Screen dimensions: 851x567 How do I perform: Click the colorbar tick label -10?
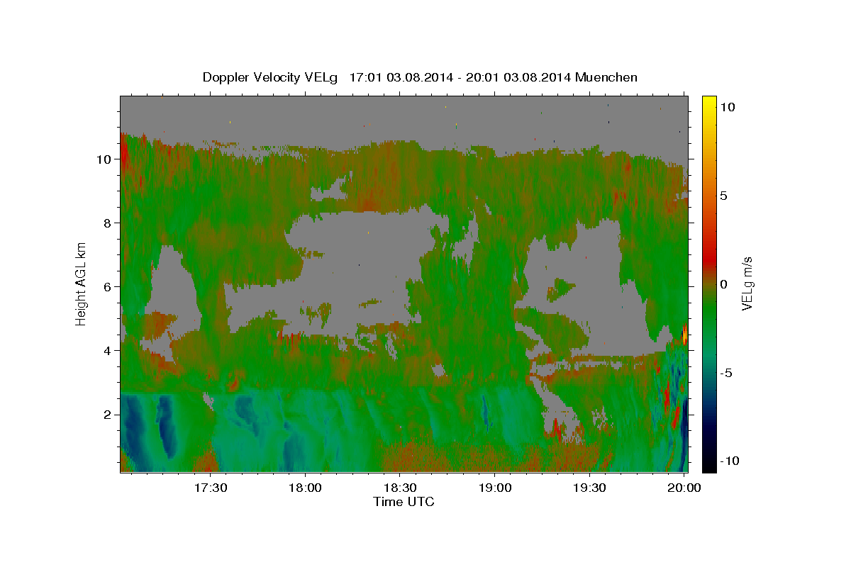coord(730,461)
